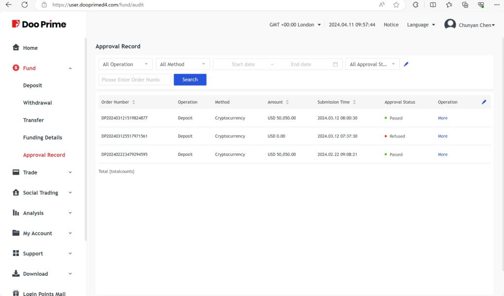Sort by Order Number column arrows

134,102
